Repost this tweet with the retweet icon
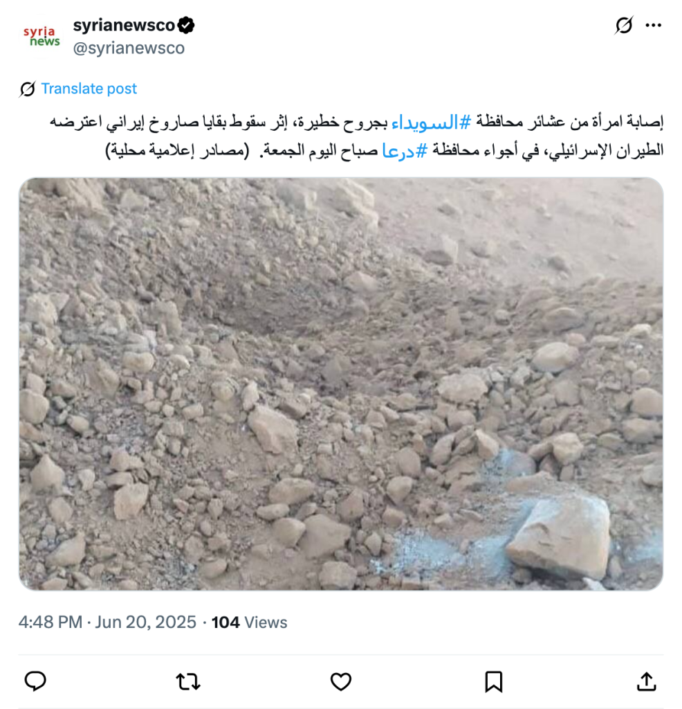 [x=188, y=682]
